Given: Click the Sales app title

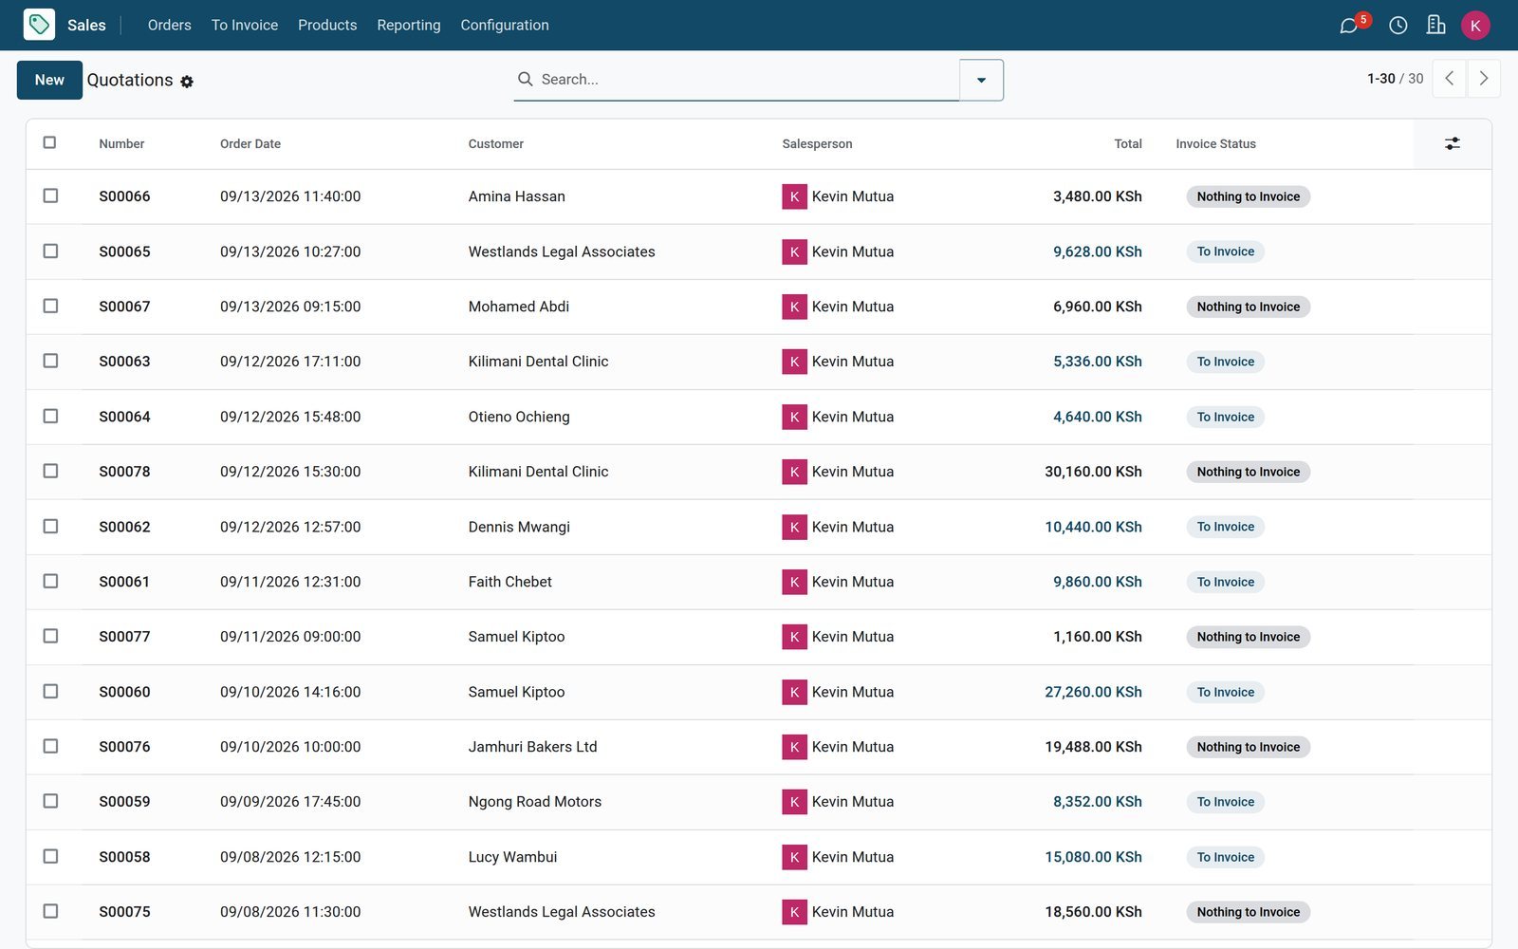Looking at the screenshot, I should [86, 26].
